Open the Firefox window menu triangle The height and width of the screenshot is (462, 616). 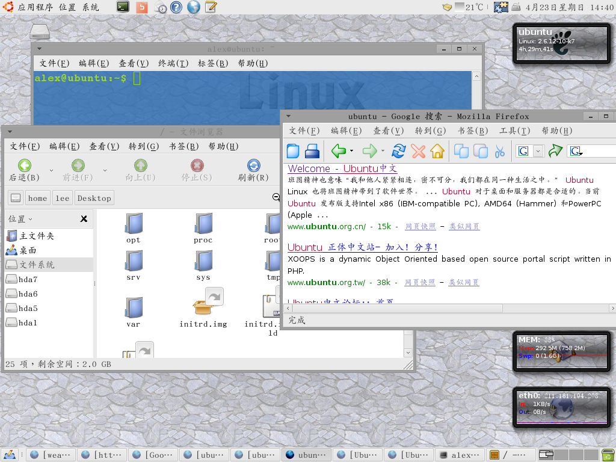[x=288, y=116]
